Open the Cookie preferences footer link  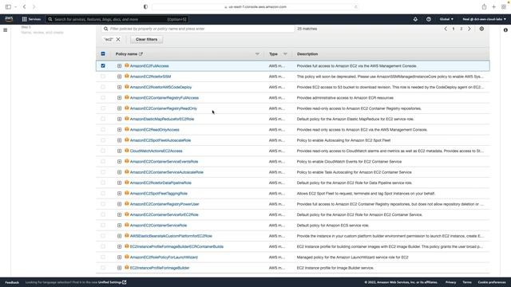coord(492,282)
